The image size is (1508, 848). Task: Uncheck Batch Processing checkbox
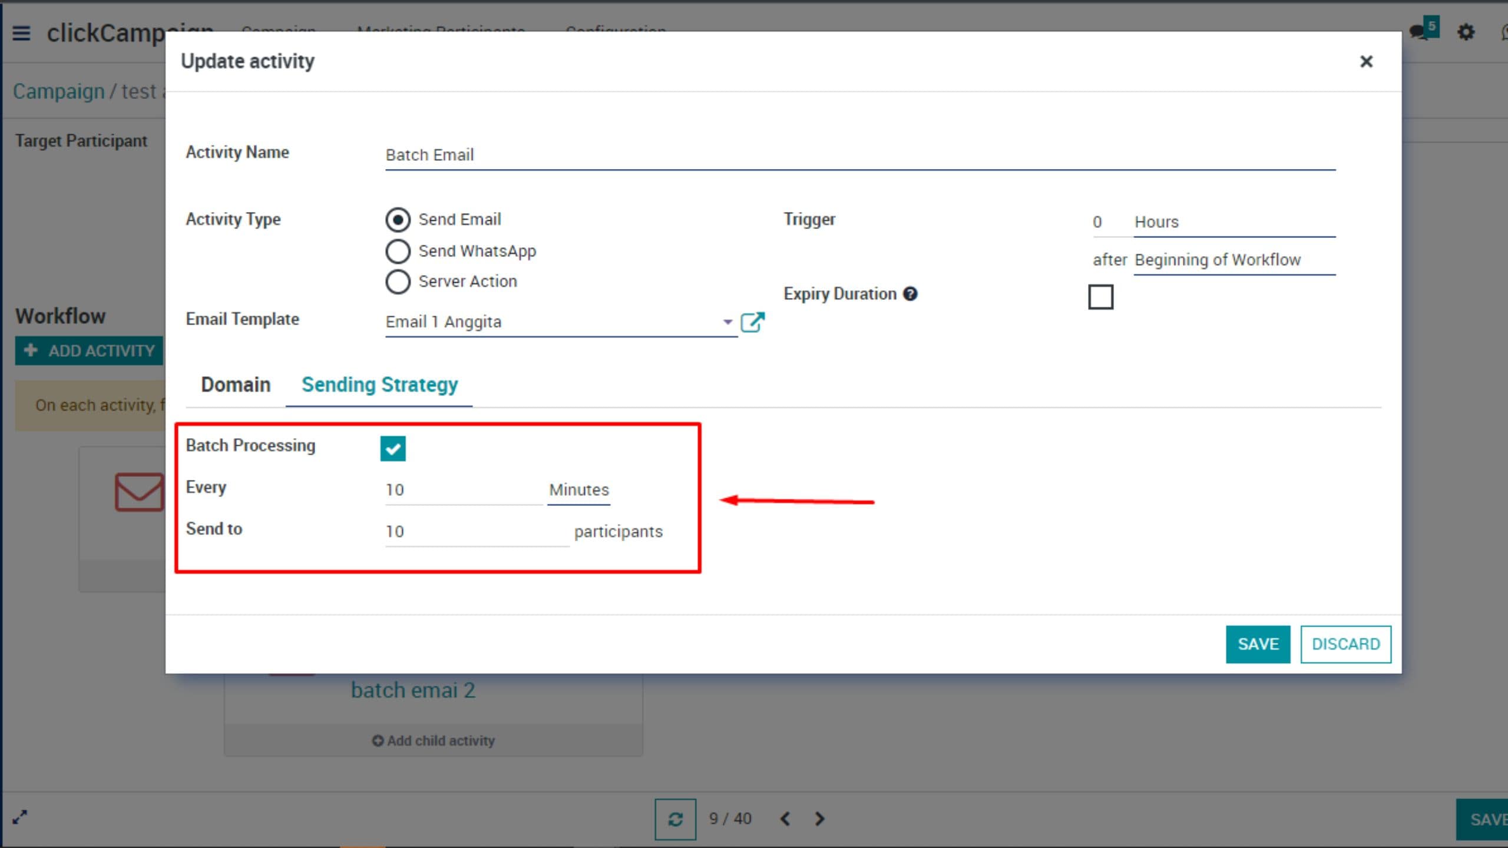pyautogui.click(x=393, y=448)
